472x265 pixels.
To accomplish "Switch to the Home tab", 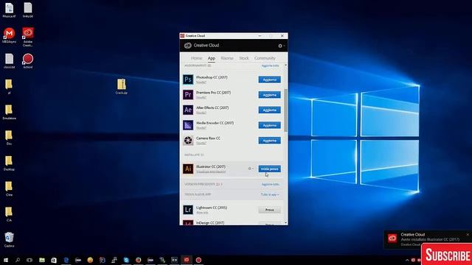I will click(196, 58).
